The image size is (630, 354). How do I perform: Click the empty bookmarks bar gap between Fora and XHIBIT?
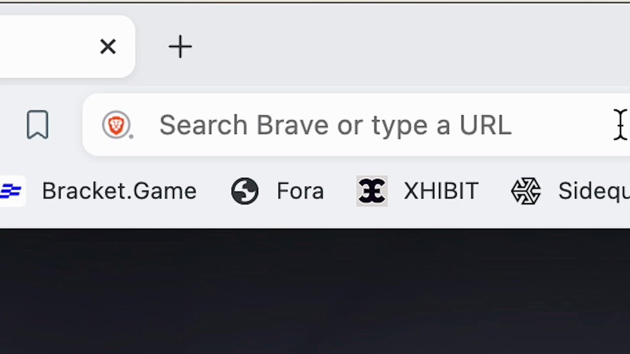pyautogui.click(x=340, y=191)
